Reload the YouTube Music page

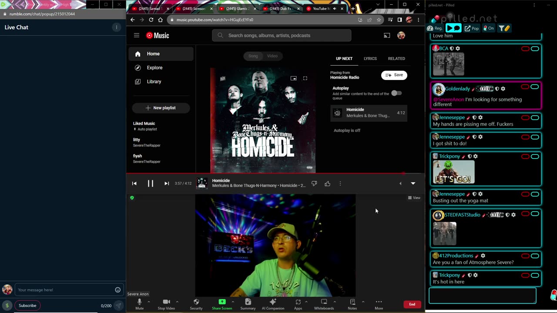click(151, 20)
